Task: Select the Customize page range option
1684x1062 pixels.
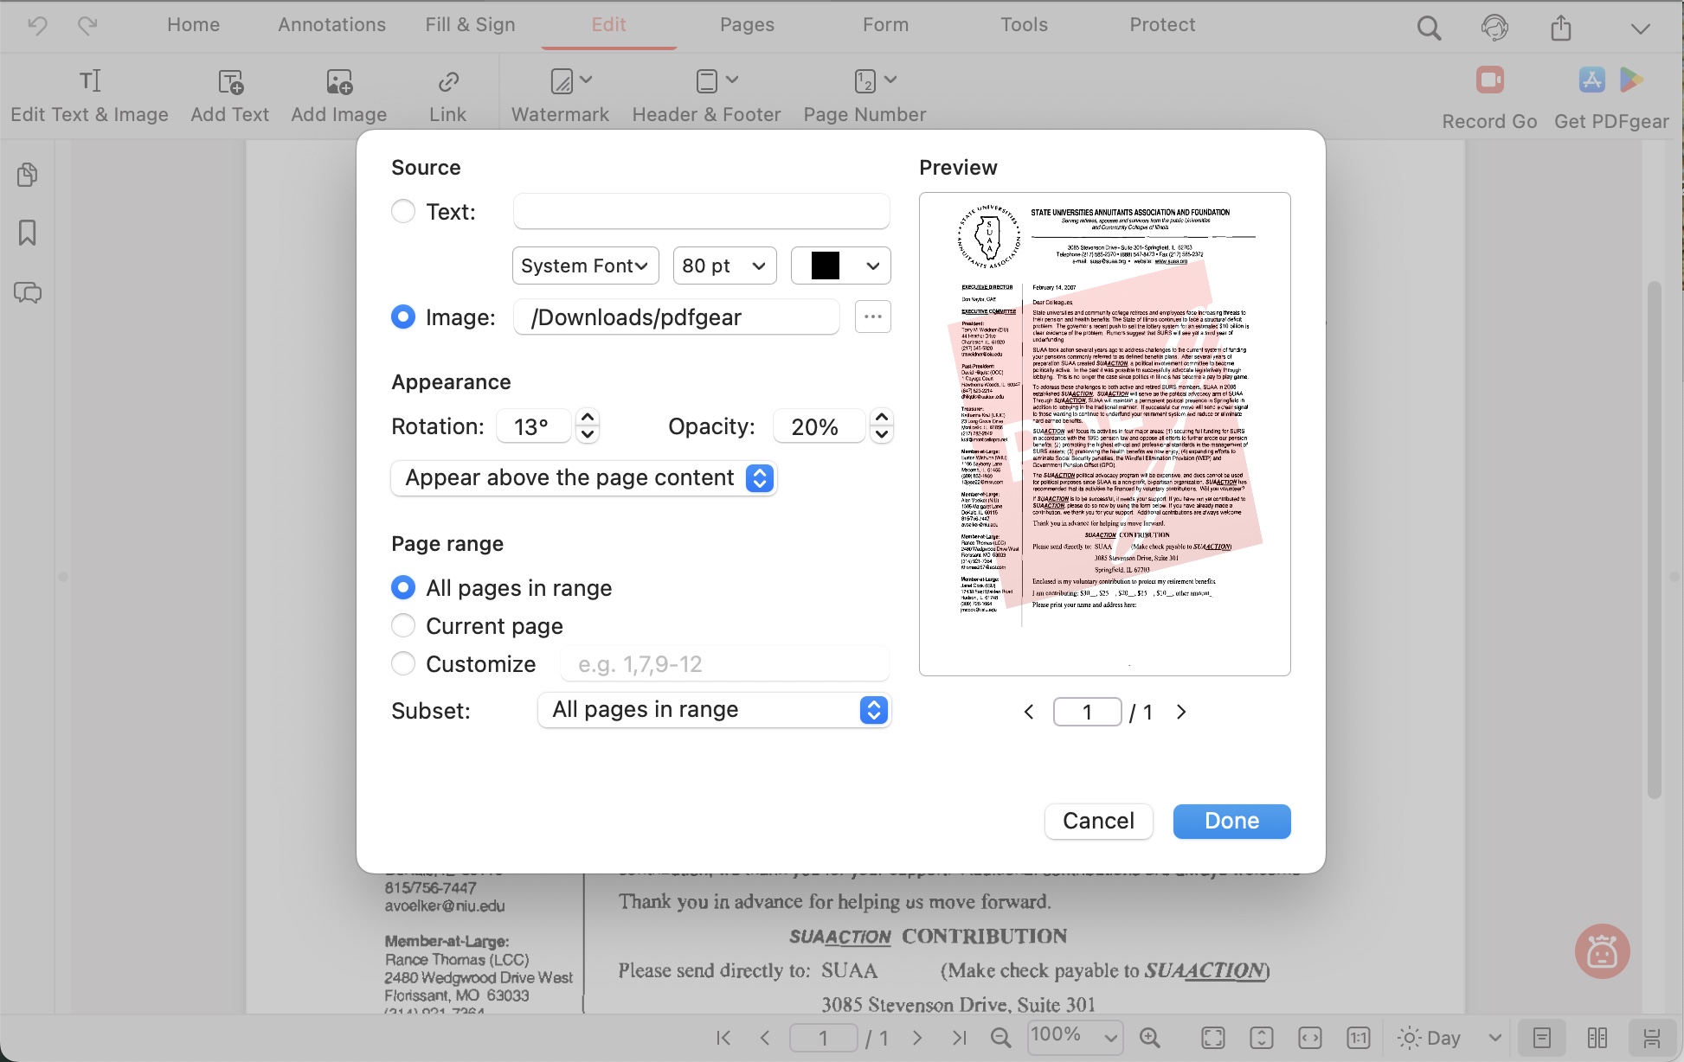Action: [x=402, y=663]
